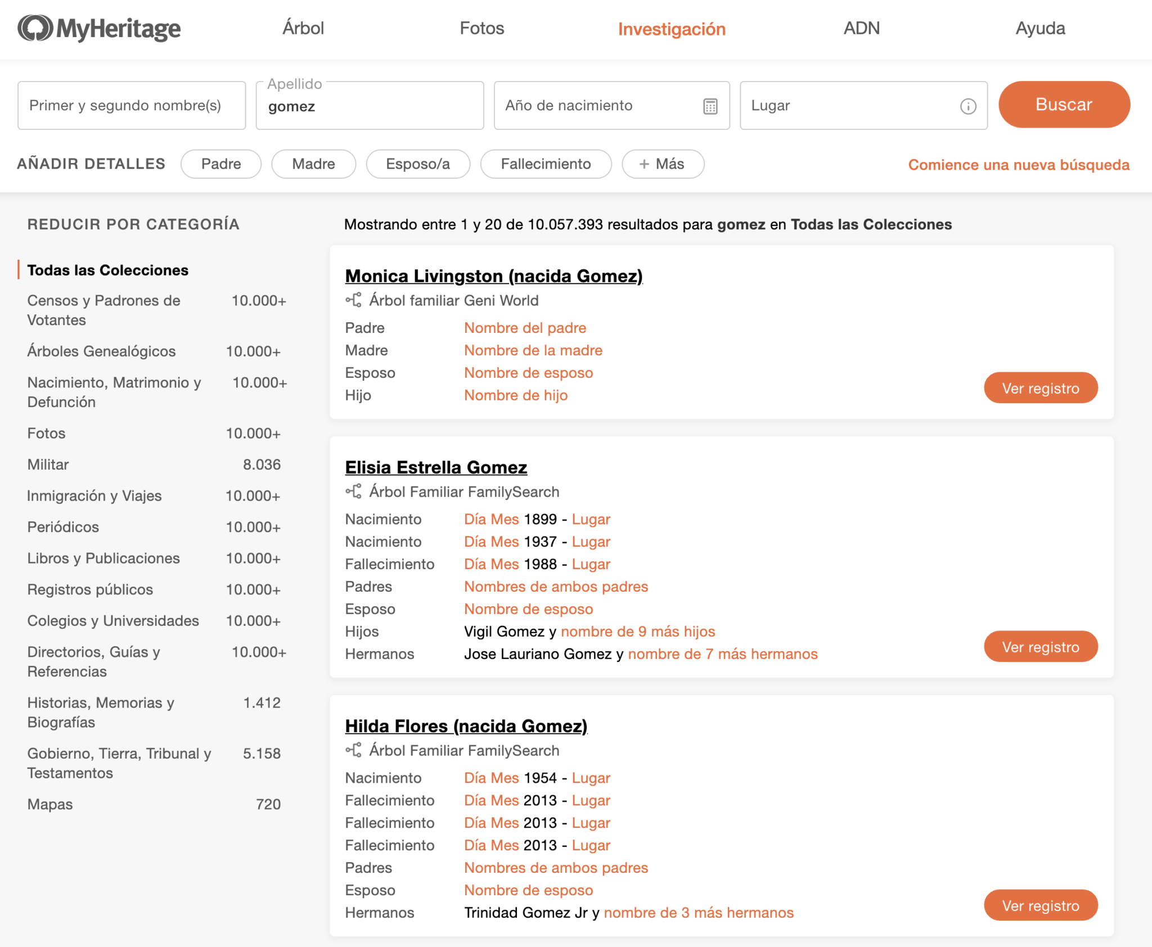
Task: Click the Esposo/a filter button
Action: [x=418, y=163]
